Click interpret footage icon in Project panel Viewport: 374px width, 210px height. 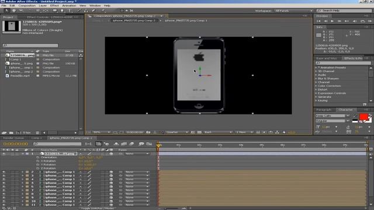[4, 132]
